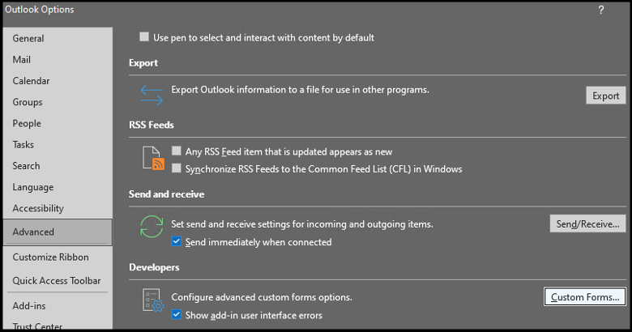Open the Send/Receive settings button

click(587, 223)
